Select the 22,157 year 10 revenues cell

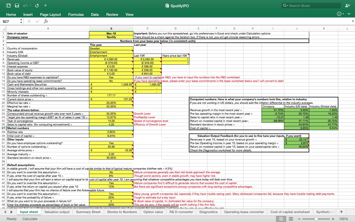pyautogui.click(x=297, y=139)
